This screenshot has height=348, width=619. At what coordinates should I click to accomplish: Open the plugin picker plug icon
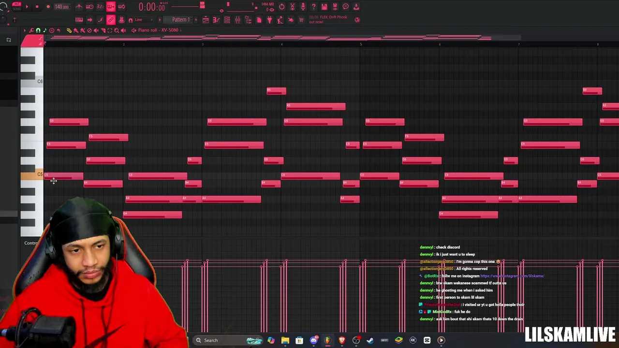coord(269,20)
